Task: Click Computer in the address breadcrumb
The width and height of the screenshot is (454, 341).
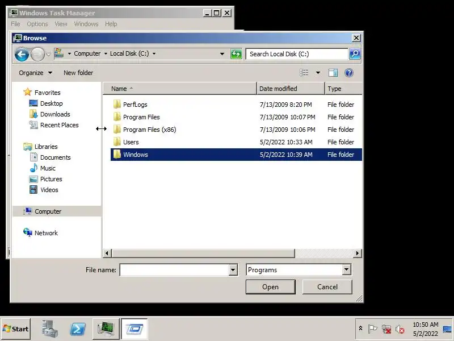Action: 87,53
